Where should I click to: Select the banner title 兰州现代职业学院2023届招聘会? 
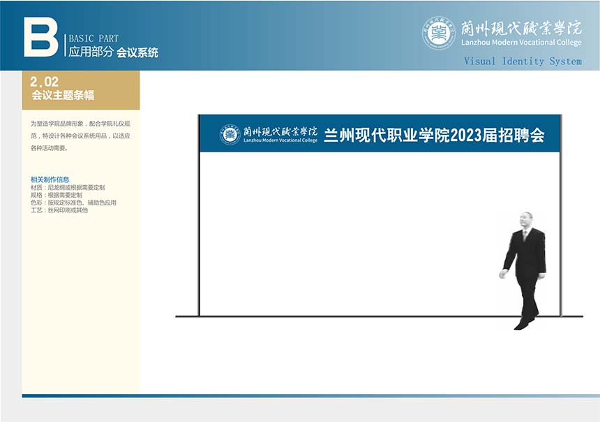[434, 136]
